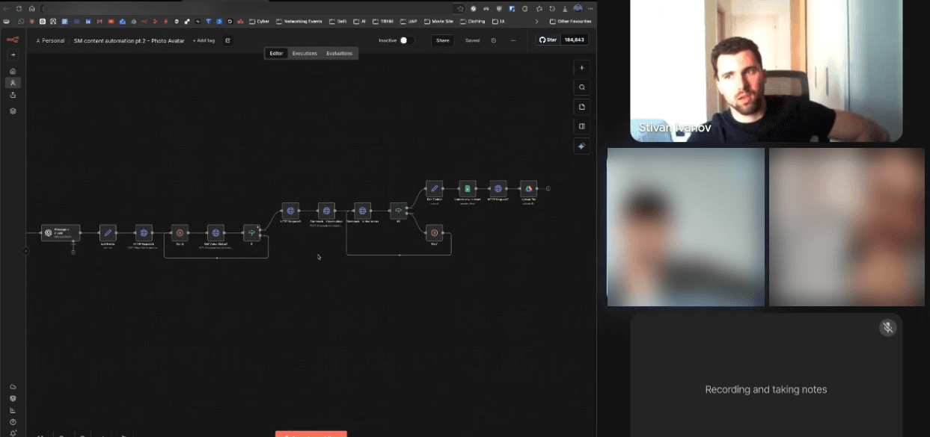This screenshot has height=437, width=930.
Task: Select the HTTP Request7 globe node
Action: pos(498,189)
